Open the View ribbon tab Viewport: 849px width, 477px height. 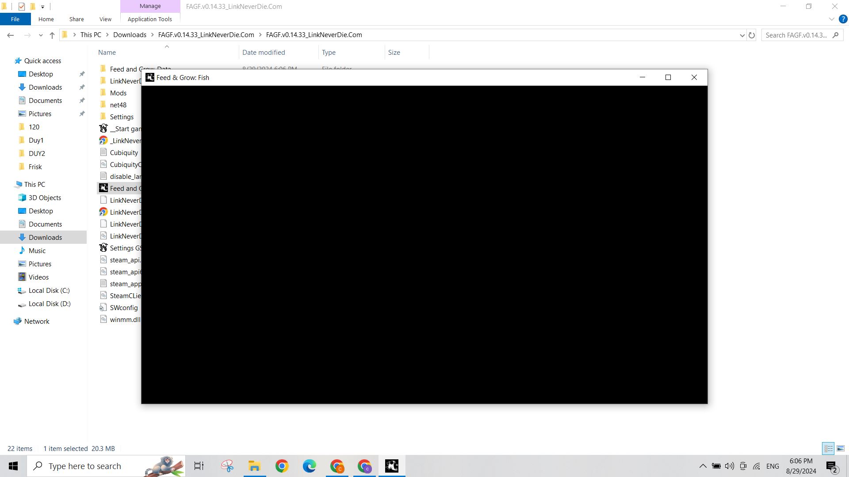coord(105,19)
